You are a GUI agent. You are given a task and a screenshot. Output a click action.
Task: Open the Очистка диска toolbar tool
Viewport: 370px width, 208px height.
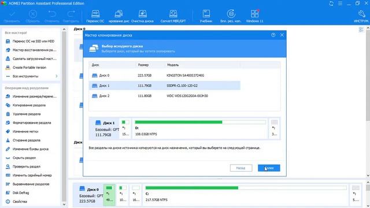[142, 16]
